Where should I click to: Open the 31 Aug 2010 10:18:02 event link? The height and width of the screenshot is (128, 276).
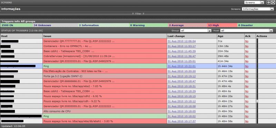[181, 116]
